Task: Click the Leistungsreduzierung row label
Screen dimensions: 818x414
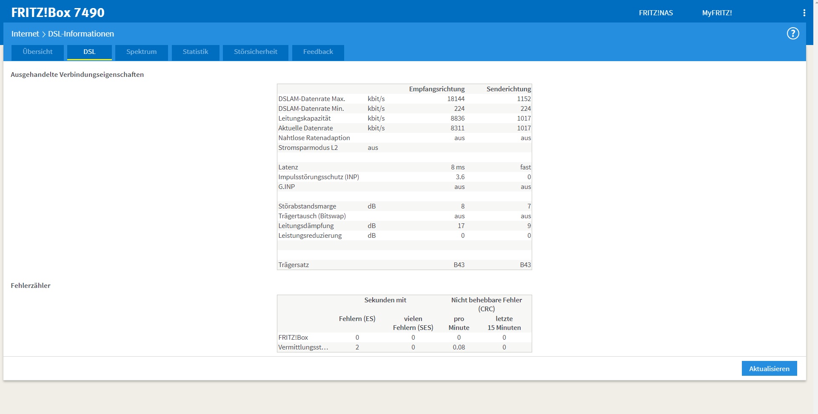Action: click(x=310, y=235)
